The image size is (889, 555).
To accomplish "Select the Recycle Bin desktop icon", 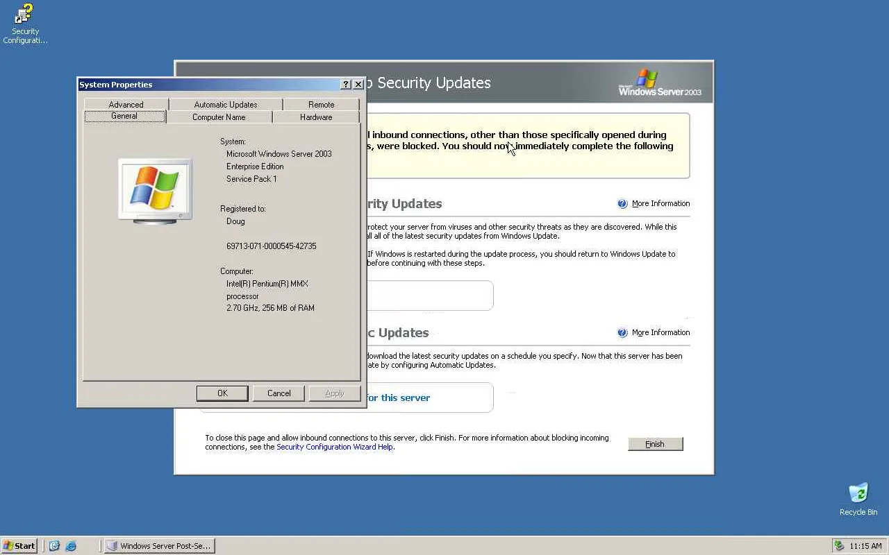I will [858, 499].
